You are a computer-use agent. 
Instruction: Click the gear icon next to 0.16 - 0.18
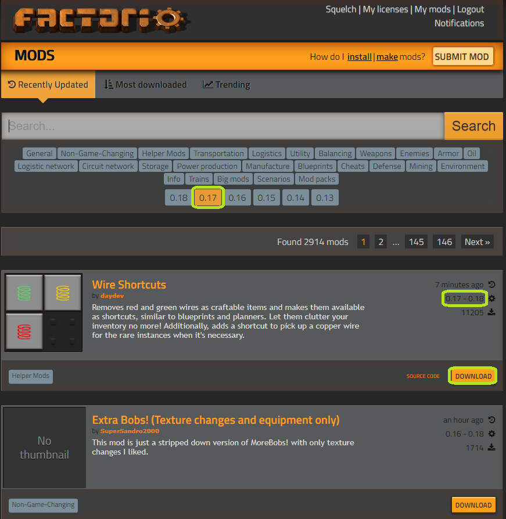click(492, 434)
